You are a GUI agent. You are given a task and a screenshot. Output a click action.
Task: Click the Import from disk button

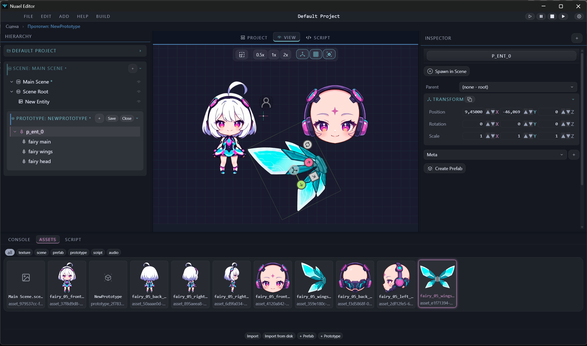click(279, 336)
